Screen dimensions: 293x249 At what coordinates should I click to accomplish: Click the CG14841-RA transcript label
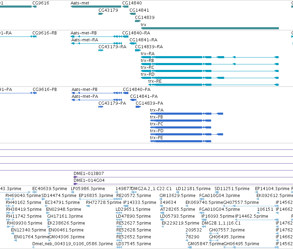coord(143,40)
